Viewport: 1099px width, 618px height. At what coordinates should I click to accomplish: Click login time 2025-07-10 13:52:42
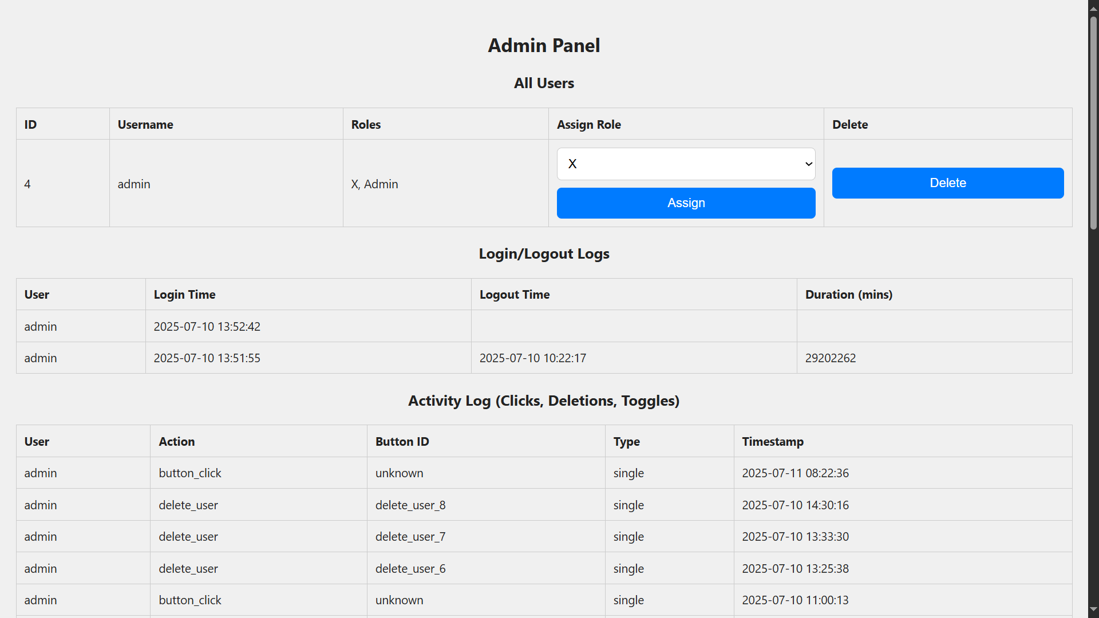coord(207,327)
